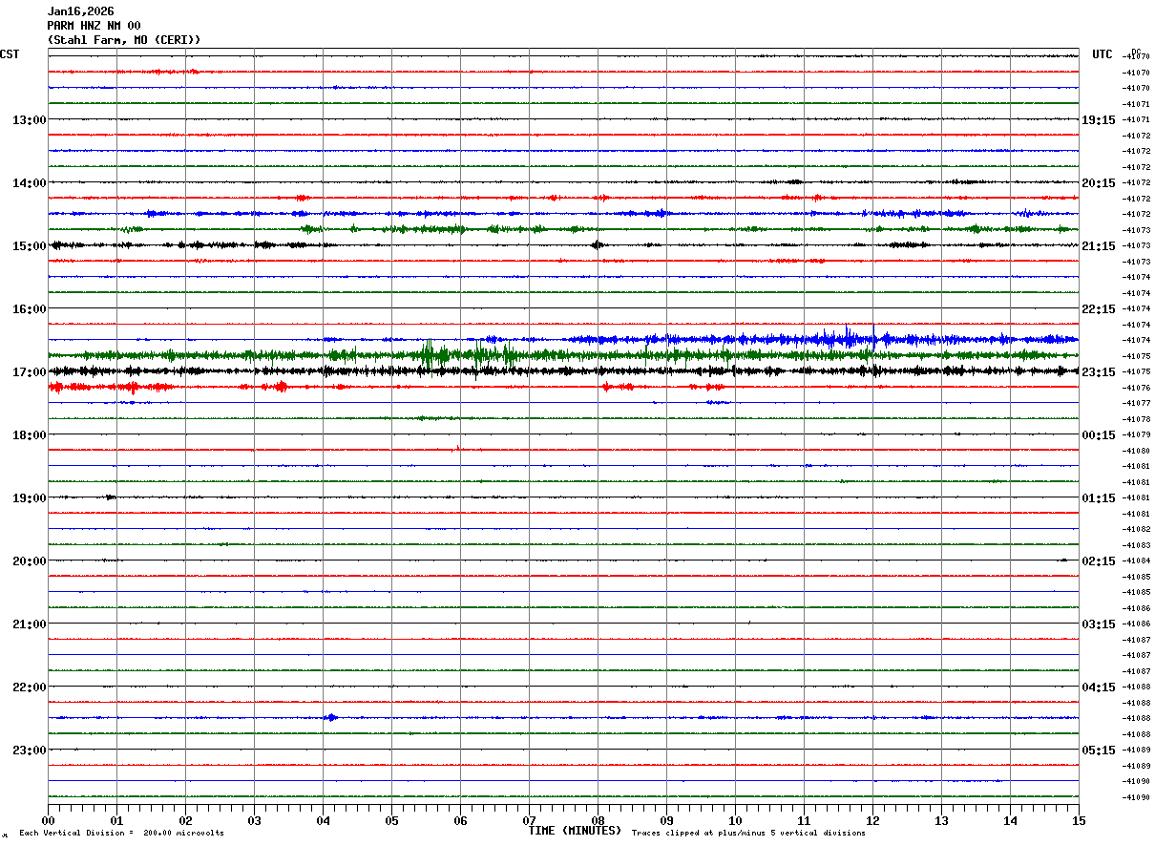Click the station name (Stahl Farm, MO (CERI))
The width and height of the screenshot is (1155, 846).
(124, 40)
